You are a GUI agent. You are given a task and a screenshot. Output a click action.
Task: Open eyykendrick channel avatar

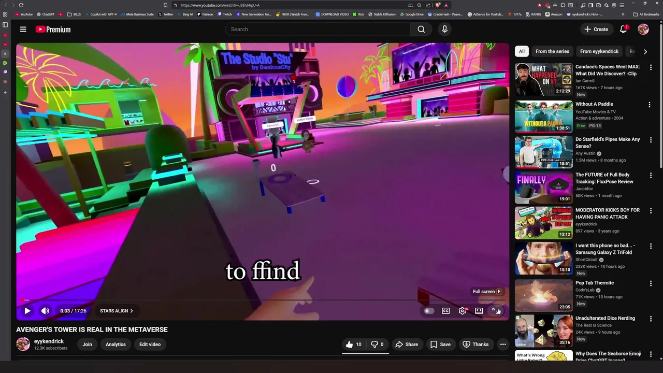pos(23,344)
